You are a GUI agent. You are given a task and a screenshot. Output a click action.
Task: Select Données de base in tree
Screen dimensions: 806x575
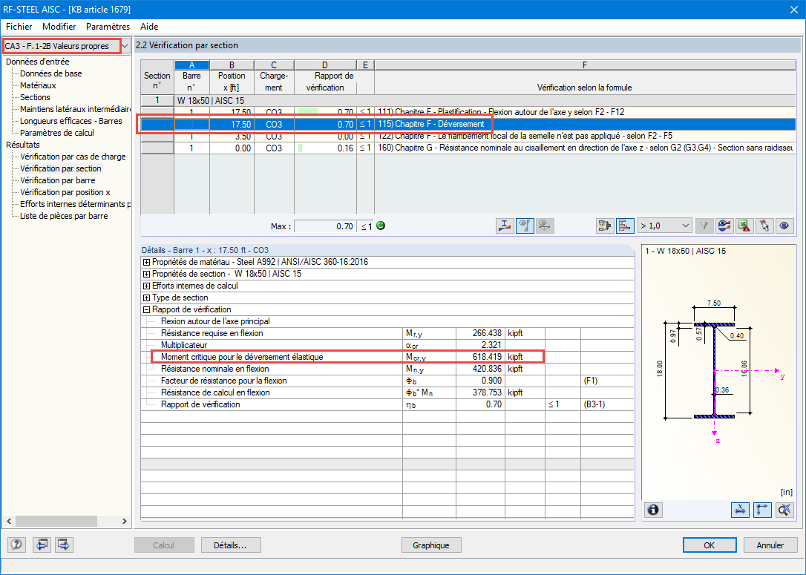pyautogui.click(x=51, y=73)
